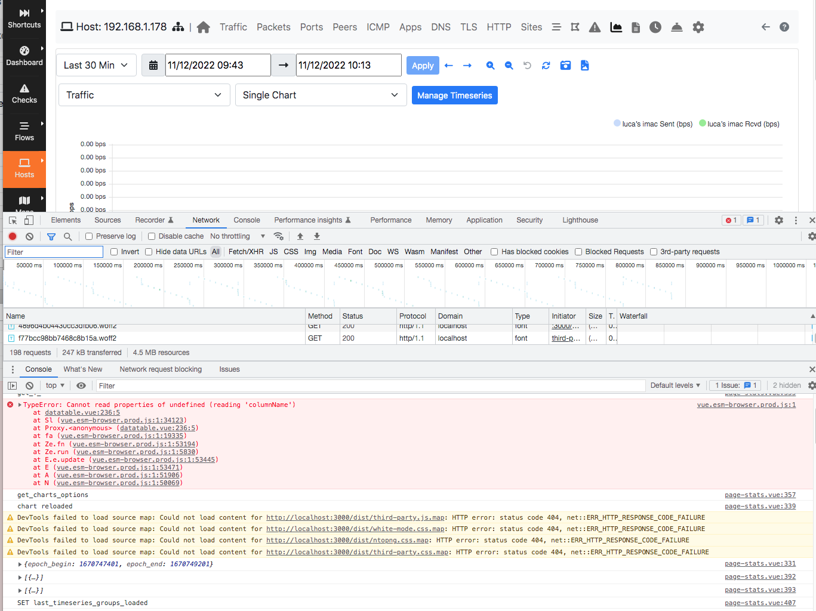The image size is (816, 611).
Task: Stop recording network log with the red record button
Action: tap(13, 236)
